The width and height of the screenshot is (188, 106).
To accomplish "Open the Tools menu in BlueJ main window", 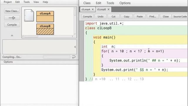I will point(26,2).
